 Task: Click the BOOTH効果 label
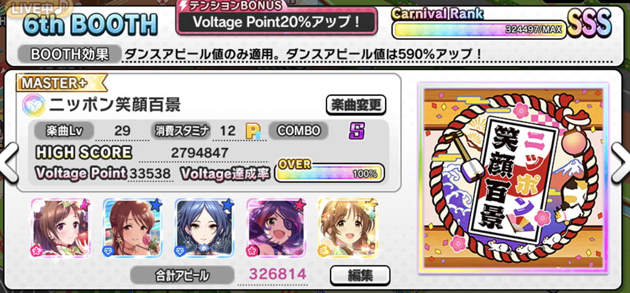coord(70,55)
